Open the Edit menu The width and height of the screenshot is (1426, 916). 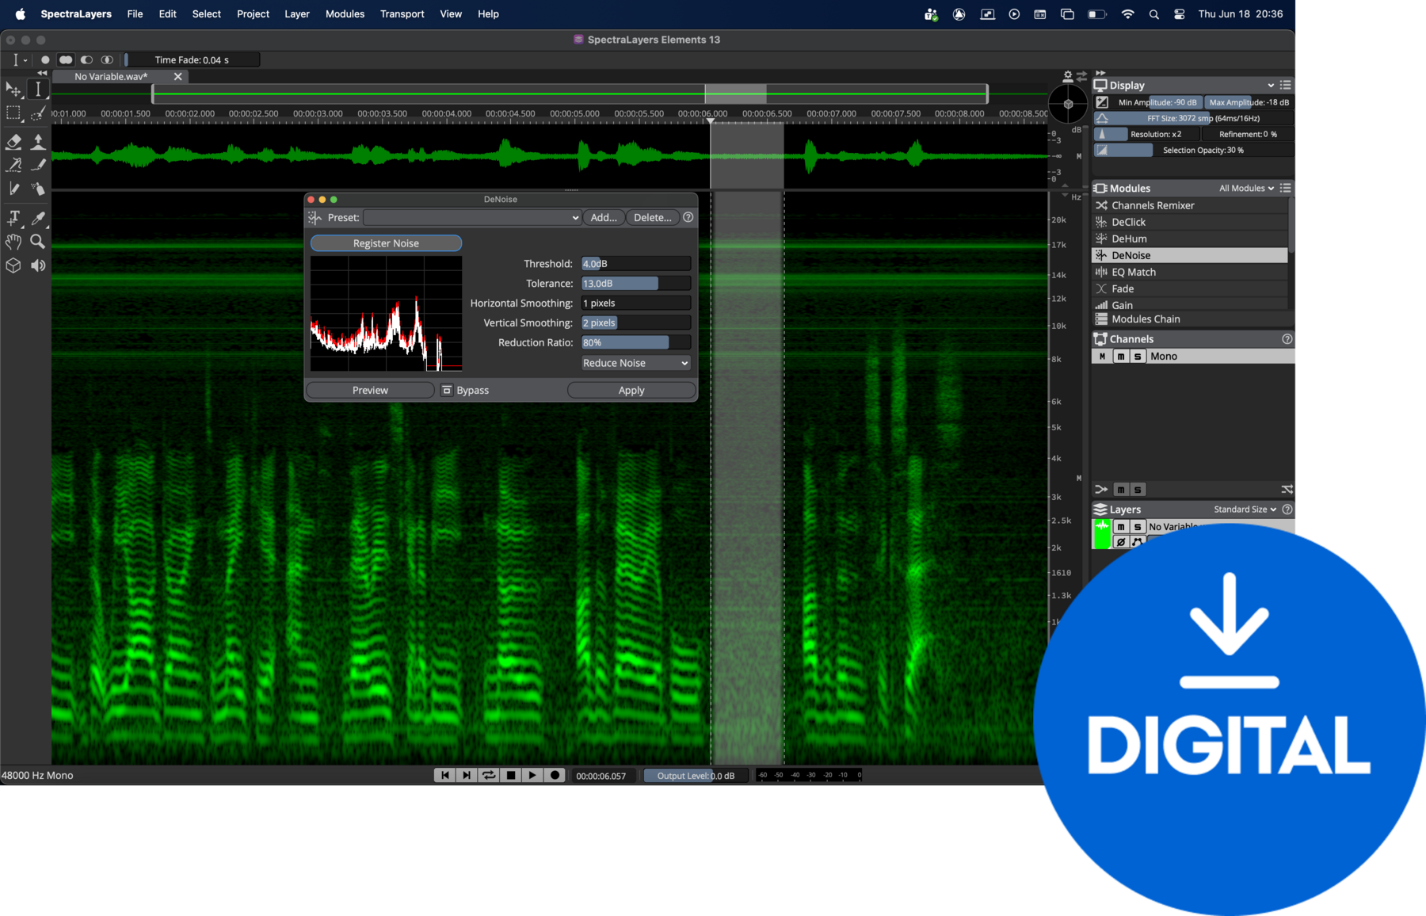tap(167, 14)
